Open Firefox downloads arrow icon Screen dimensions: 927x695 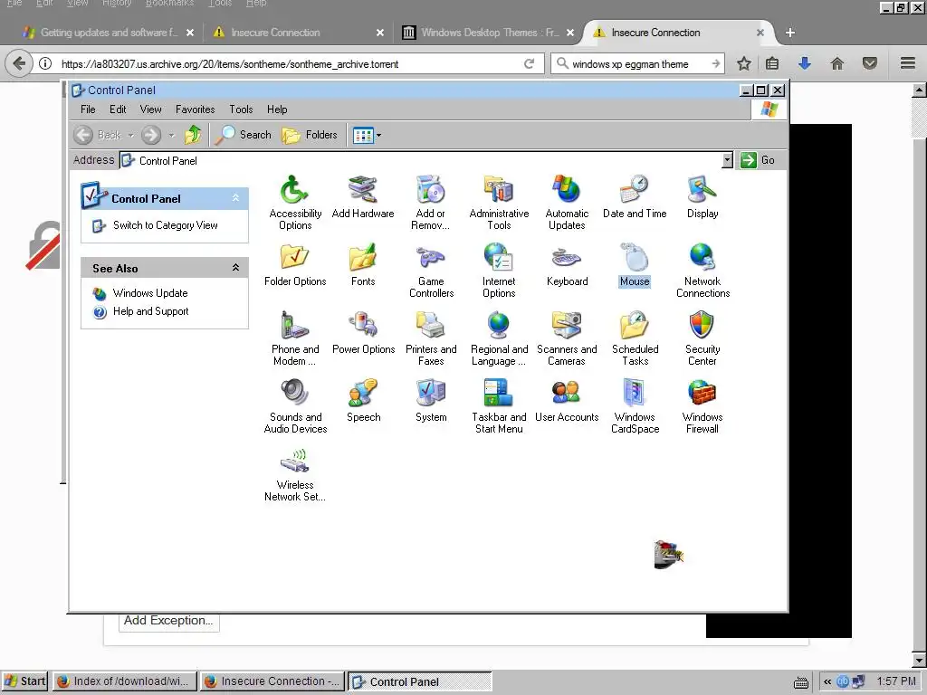click(x=805, y=63)
